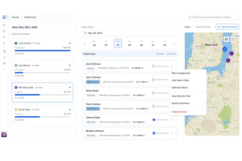The image size is (242, 161).
Task: Select Sun 01 in week strip
Action: point(165,43)
